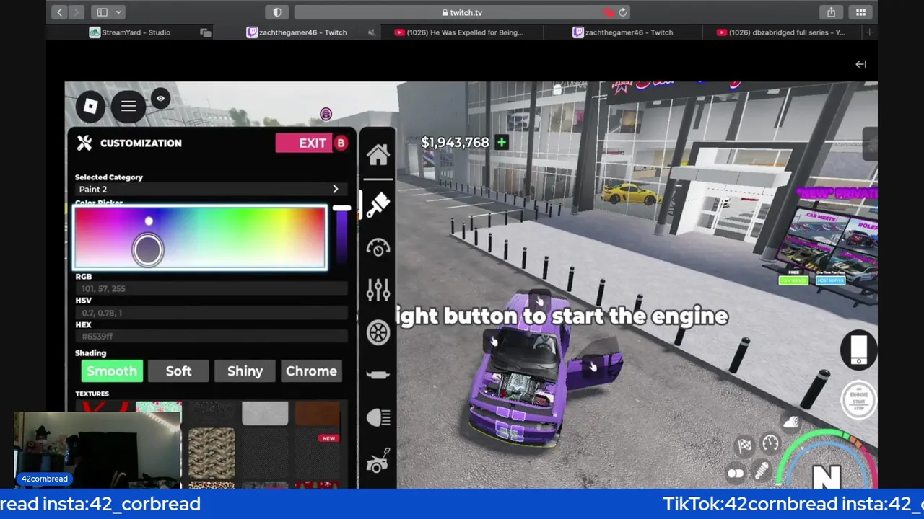Select Soft shading
This screenshot has height=519, width=924.
coord(178,371)
